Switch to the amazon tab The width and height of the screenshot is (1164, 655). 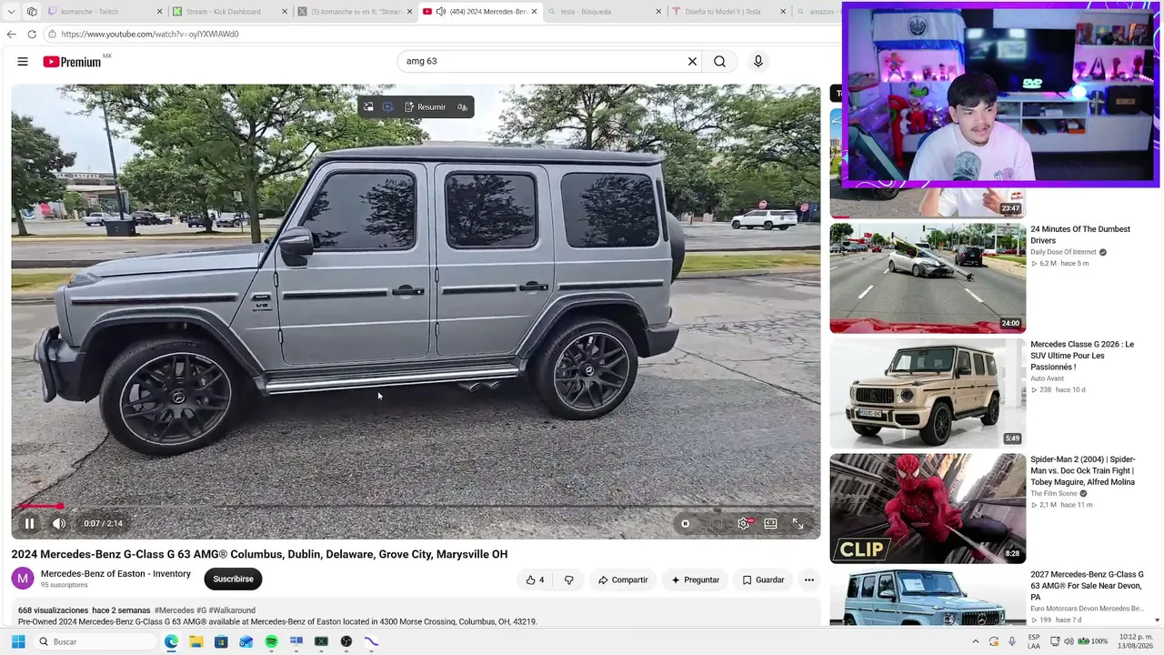[816, 12]
